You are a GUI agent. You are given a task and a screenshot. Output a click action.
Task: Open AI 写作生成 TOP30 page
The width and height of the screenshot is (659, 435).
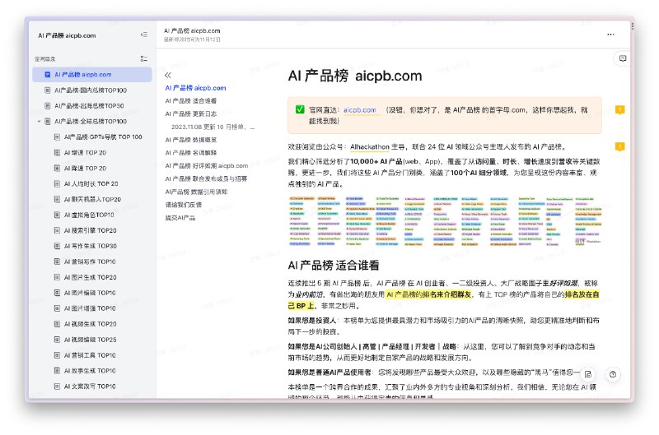coord(92,246)
